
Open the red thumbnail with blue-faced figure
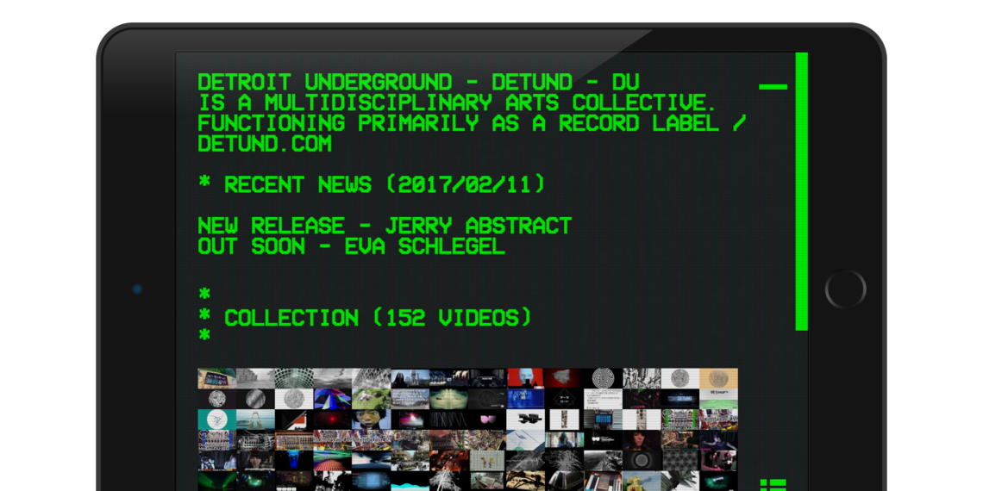click(x=525, y=378)
